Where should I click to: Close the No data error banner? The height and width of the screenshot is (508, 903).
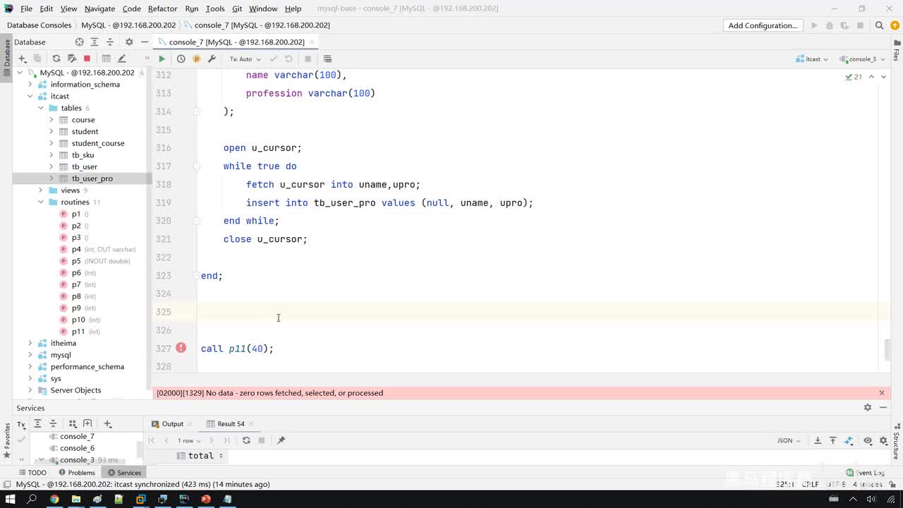pos(881,393)
